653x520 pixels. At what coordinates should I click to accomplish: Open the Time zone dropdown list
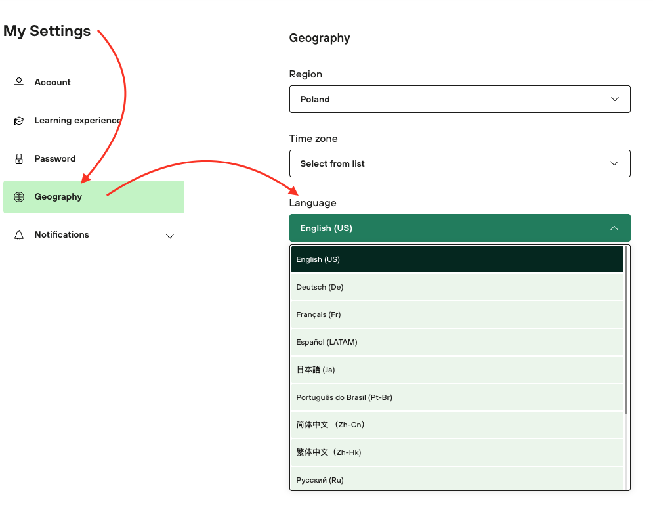459,163
